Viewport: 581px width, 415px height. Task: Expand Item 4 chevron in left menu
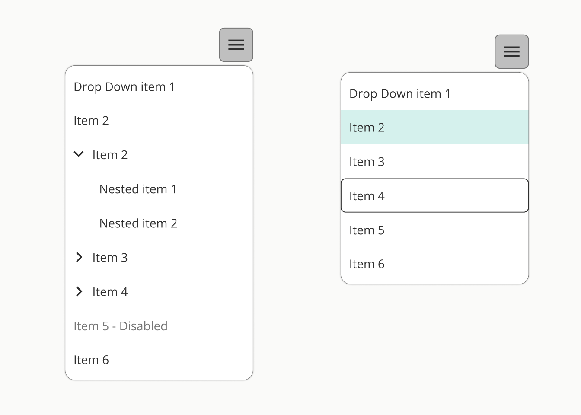tap(79, 292)
